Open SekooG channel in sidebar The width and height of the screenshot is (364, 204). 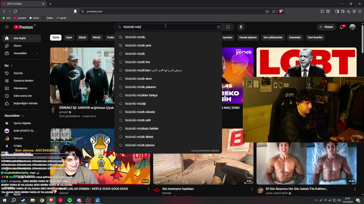[x=22, y=138]
